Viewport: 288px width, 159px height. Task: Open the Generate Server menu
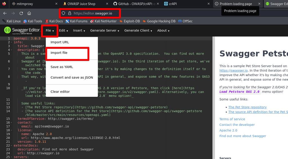coord(105,30)
